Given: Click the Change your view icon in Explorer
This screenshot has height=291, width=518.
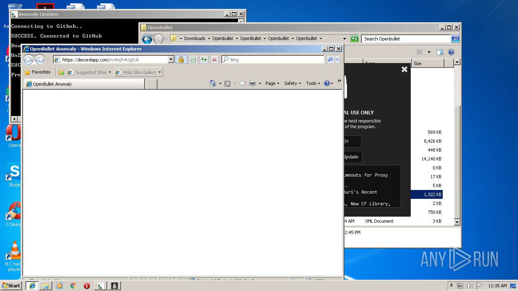Looking at the screenshot, I should pyautogui.click(x=419, y=52).
